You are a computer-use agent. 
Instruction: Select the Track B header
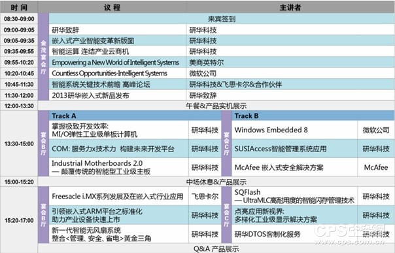pyautogui.click(x=313, y=116)
